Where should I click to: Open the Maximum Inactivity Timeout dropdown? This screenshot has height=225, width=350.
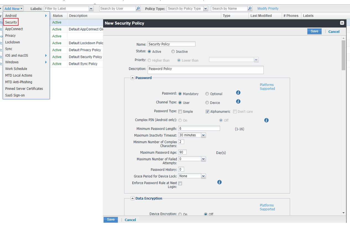[x=203, y=135]
